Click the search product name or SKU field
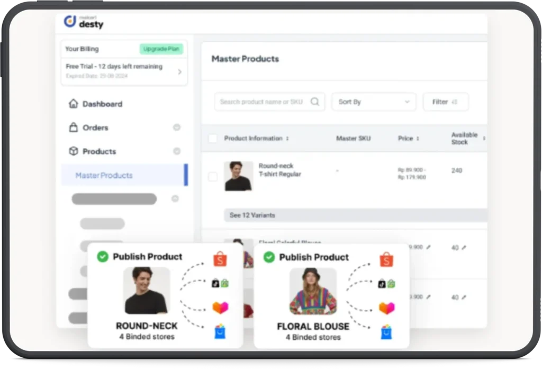The width and height of the screenshot is (542, 370). coord(261,102)
